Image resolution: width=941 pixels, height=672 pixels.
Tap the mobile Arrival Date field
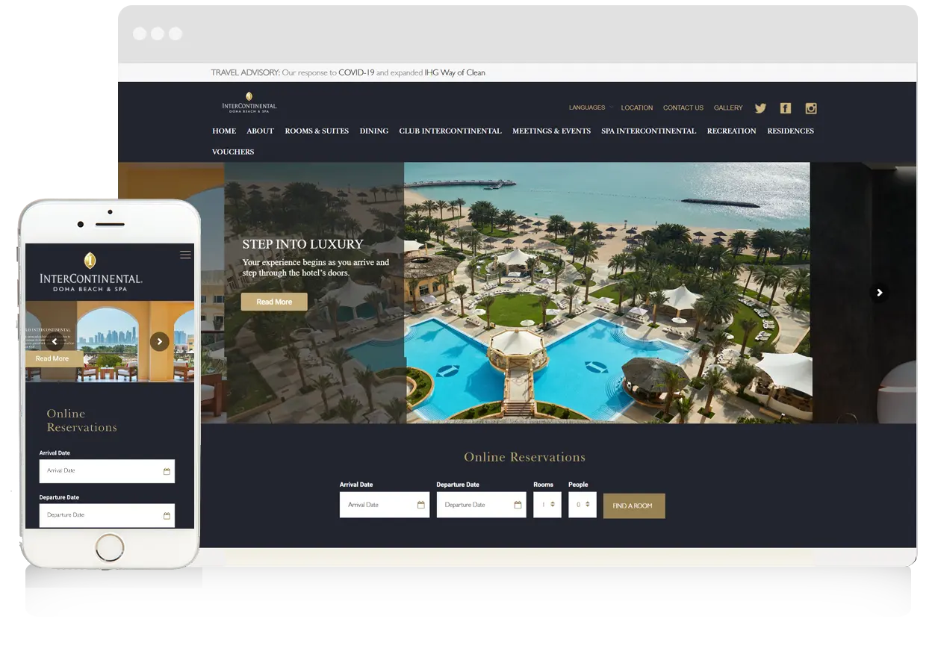click(x=107, y=471)
